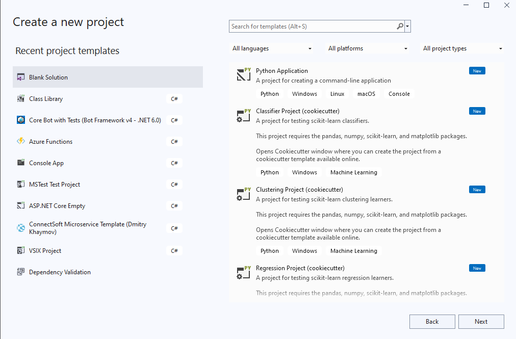The width and height of the screenshot is (516, 339).
Task: Click the Clustering Project cookiecutter icon
Action: 243,194
